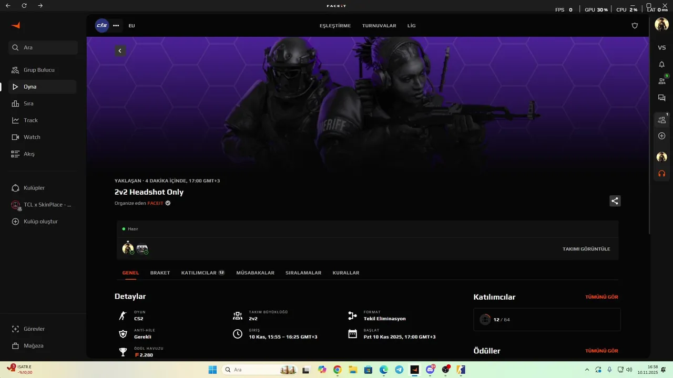Switch to the SIRALAMALAR tab
Image resolution: width=673 pixels, height=378 pixels.
point(303,273)
